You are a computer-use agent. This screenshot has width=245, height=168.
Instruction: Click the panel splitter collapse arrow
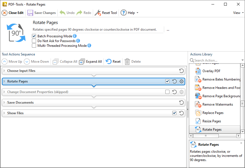coord(188,109)
